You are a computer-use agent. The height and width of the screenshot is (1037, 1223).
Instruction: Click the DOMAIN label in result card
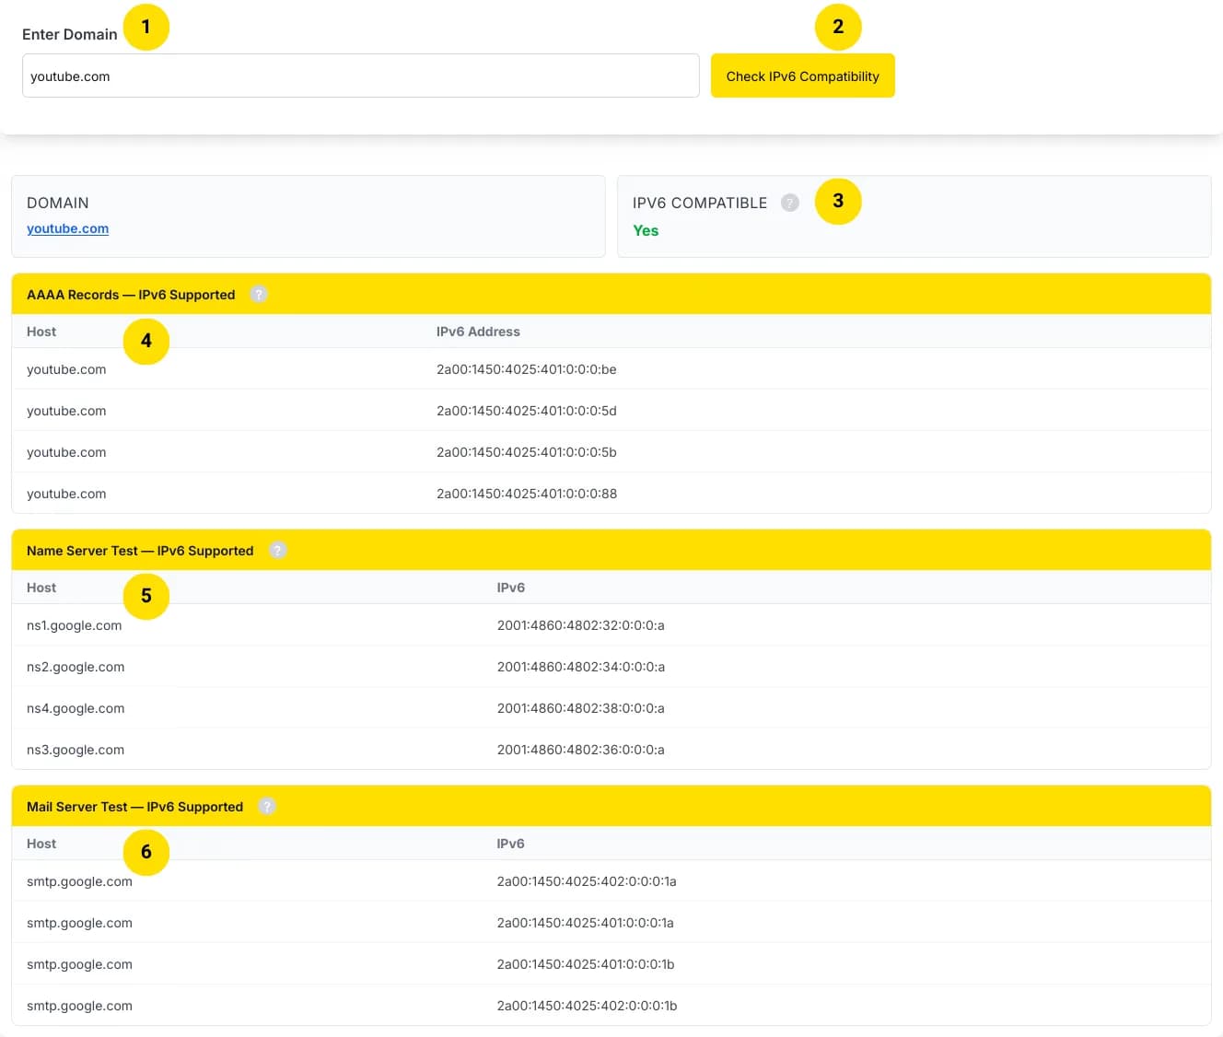(58, 203)
